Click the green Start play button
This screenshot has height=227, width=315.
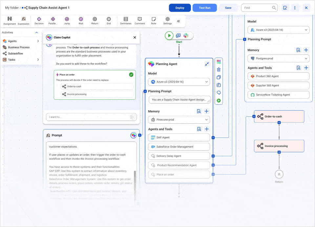[169, 35]
